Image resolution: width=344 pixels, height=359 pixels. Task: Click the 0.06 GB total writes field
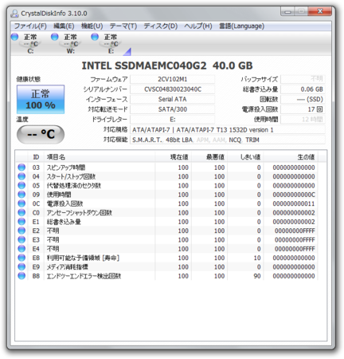click(x=303, y=89)
